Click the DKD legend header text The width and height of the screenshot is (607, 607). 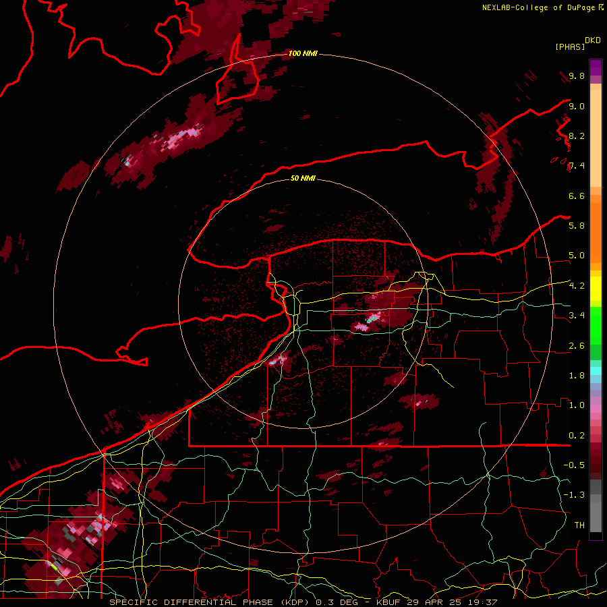[x=593, y=40]
